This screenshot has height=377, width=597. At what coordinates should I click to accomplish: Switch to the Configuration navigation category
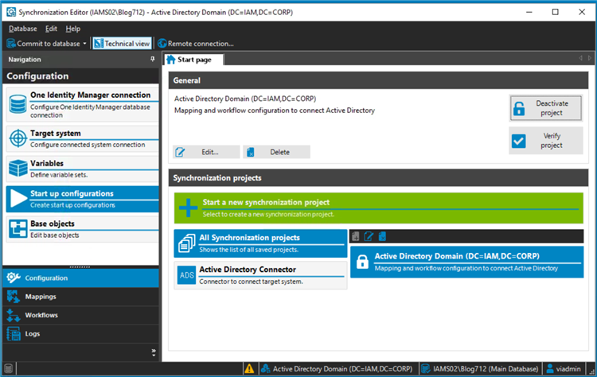click(80, 278)
